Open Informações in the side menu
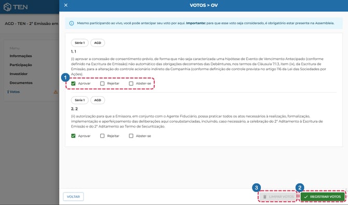348x205 pixels. pos(21,56)
